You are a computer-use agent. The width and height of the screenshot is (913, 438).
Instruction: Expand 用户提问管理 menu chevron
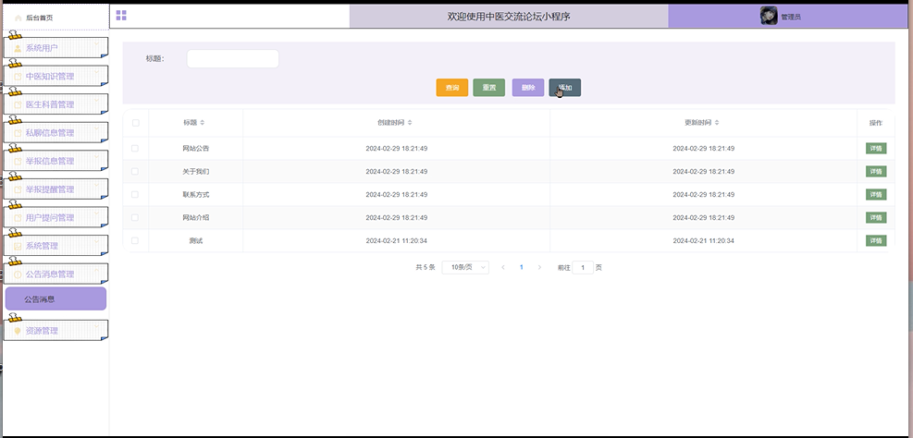96,214
